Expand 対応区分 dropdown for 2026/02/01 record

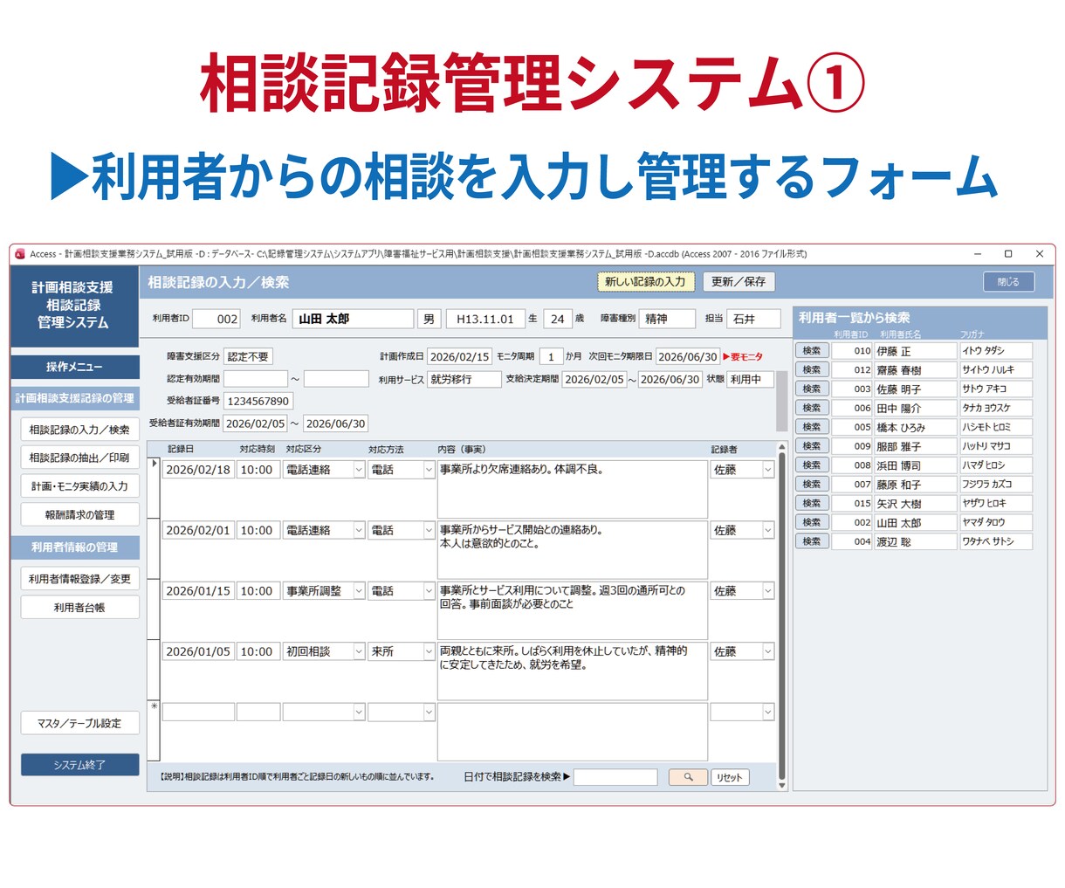pyautogui.click(x=359, y=530)
